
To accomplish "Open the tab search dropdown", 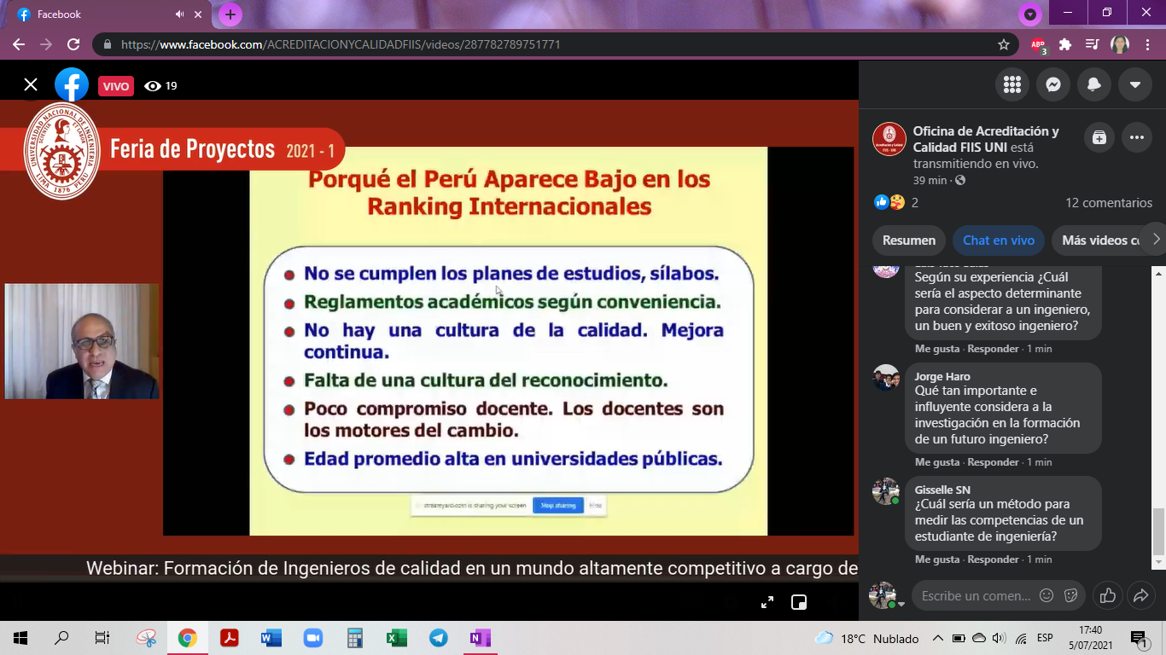I will click(x=1030, y=14).
